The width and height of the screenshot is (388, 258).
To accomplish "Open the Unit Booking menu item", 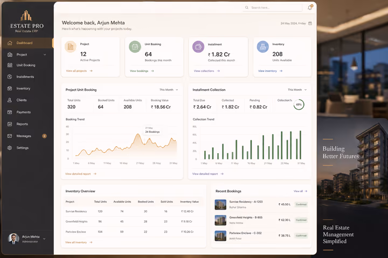I will (26, 65).
